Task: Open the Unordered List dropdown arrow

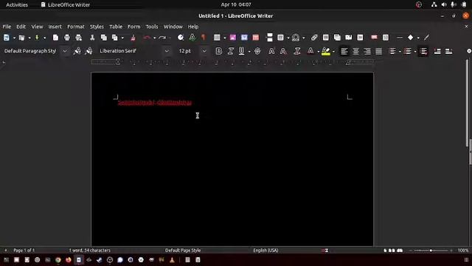Action: point(400,52)
